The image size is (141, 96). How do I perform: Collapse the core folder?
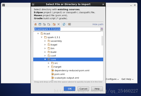45,59
